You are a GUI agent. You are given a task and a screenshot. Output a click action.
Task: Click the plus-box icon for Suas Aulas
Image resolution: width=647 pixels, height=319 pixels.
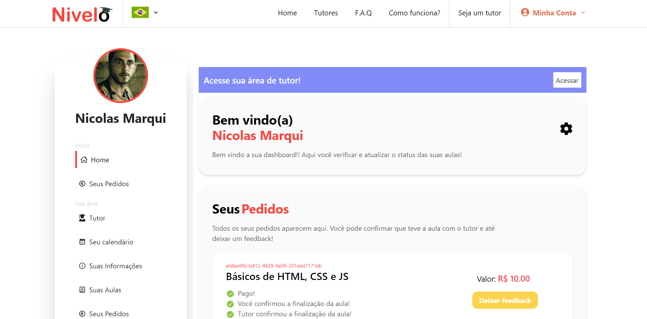point(82,290)
